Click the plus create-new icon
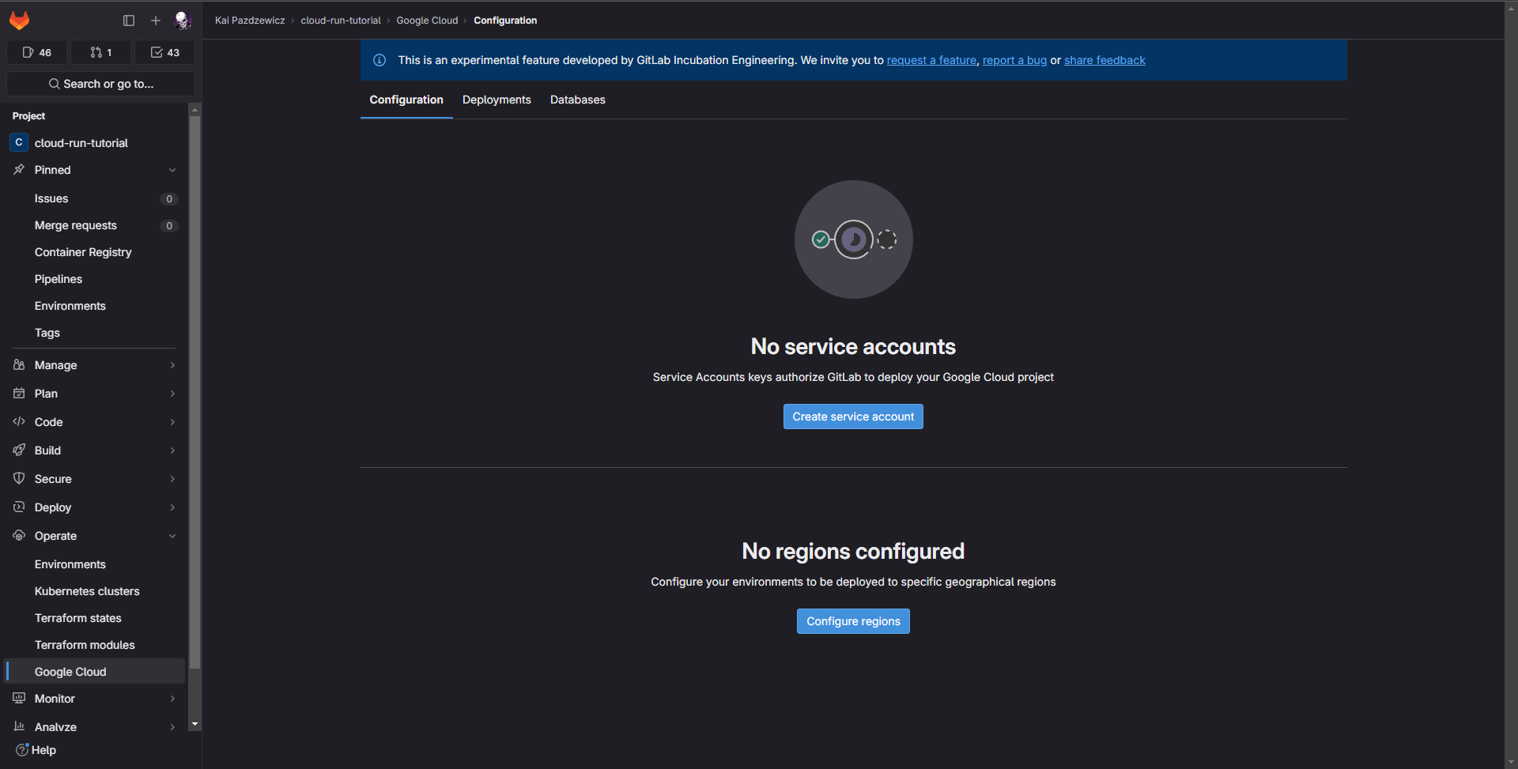The image size is (1518, 769). [x=156, y=21]
